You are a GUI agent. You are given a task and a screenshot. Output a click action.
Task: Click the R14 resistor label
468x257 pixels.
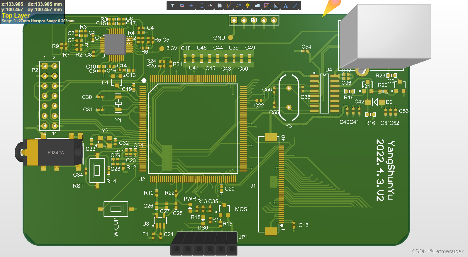(x=111, y=181)
